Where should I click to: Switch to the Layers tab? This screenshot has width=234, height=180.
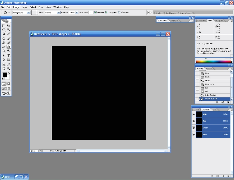tap(196, 110)
